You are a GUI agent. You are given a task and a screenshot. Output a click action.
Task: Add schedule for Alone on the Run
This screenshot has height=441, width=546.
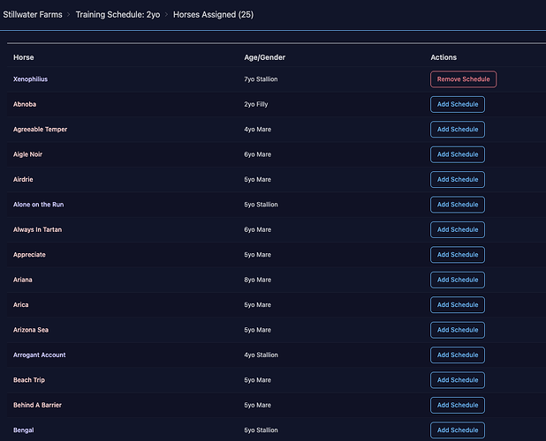coord(457,205)
